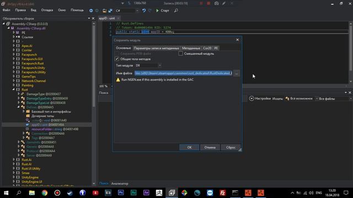Open the Отладка menu
The image size is (353, 198).
(x=47, y=10)
